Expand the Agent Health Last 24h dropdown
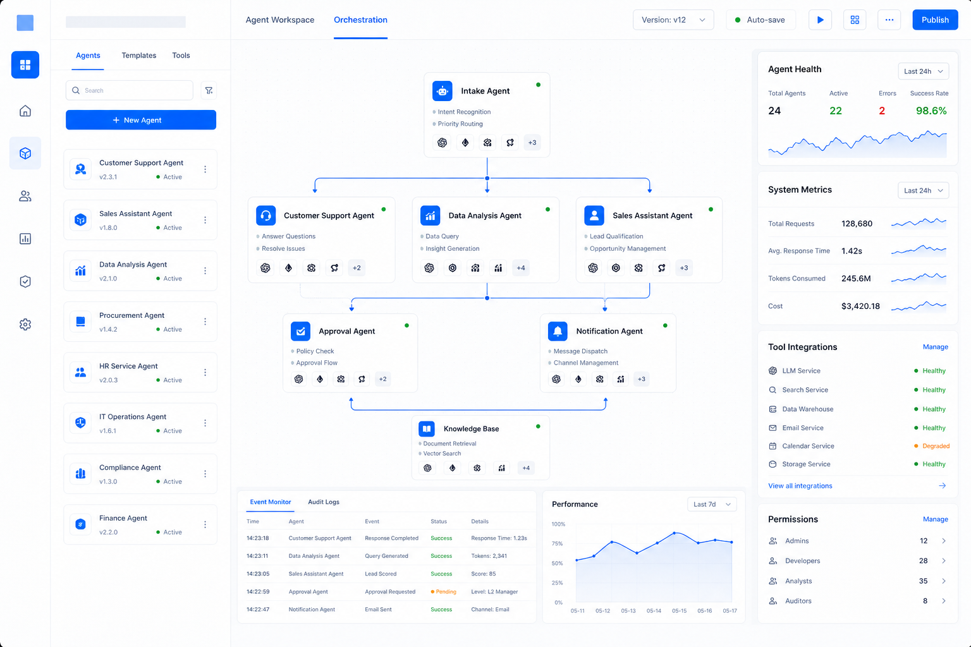The height and width of the screenshot is (647, 971). [924, 71]
